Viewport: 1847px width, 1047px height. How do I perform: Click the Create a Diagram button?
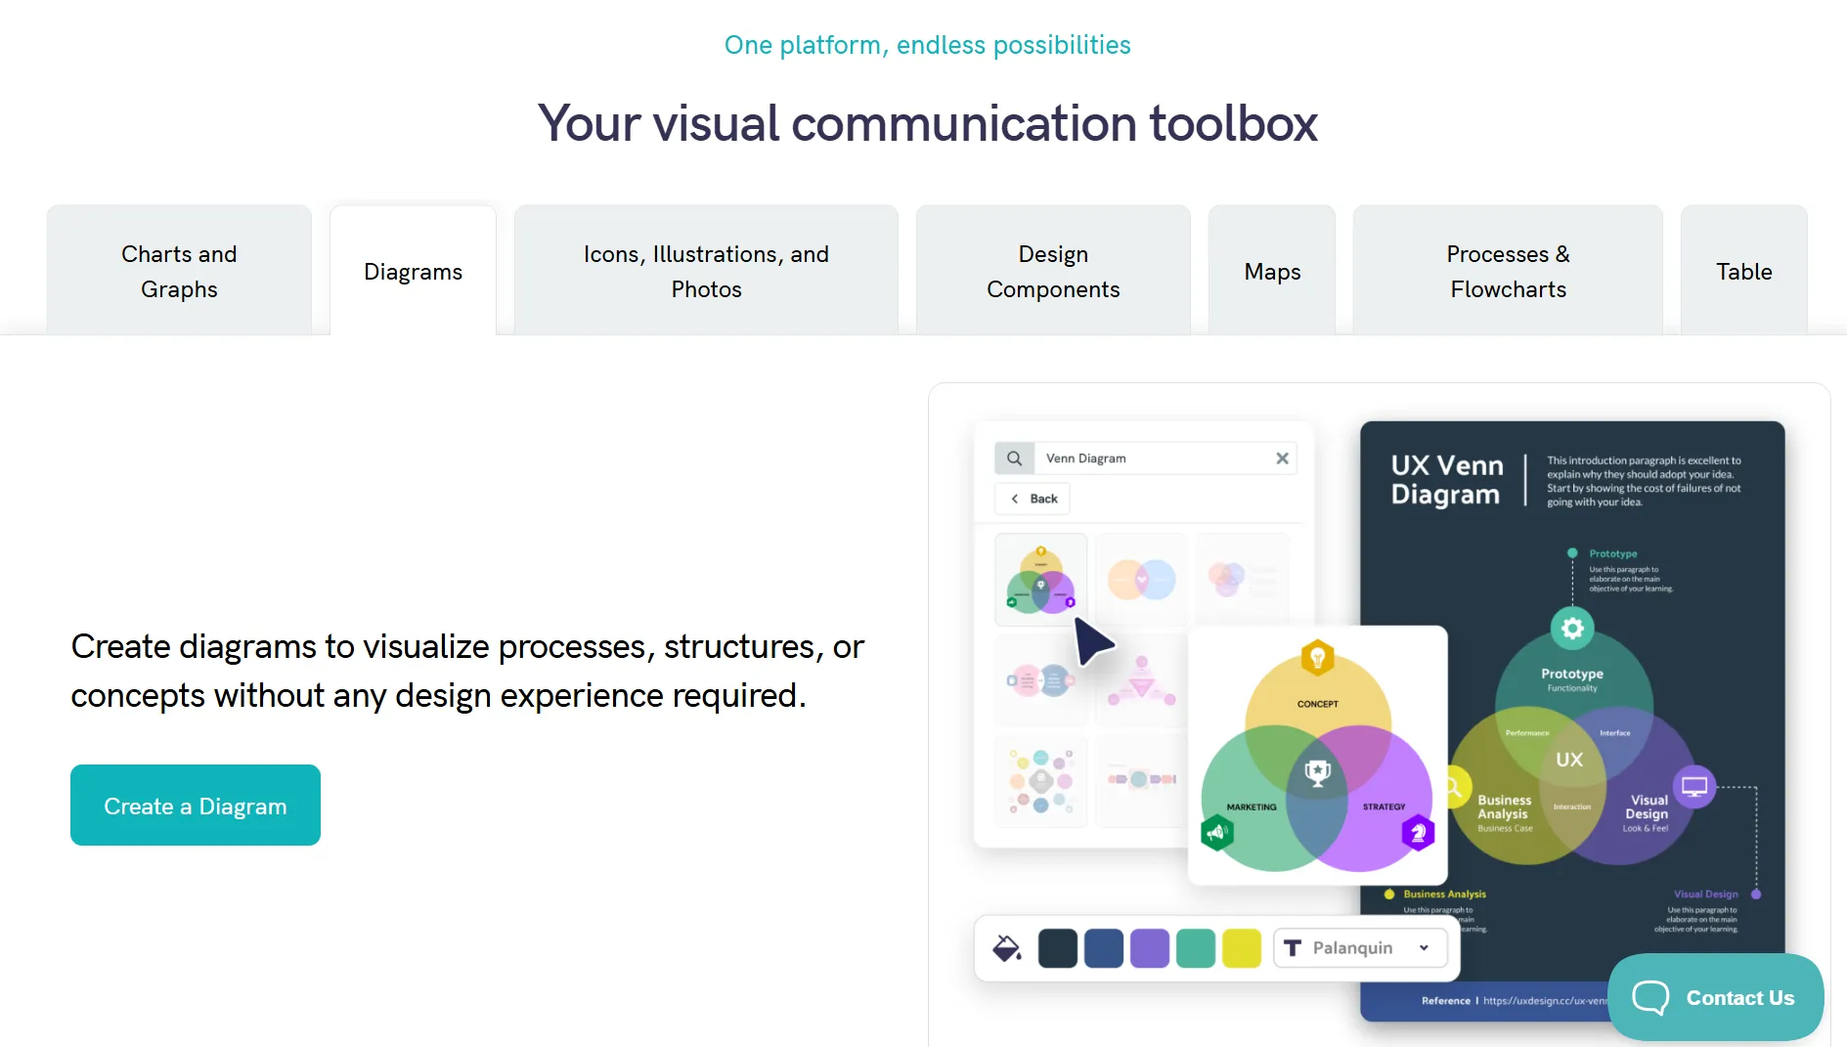coord(196,806)
